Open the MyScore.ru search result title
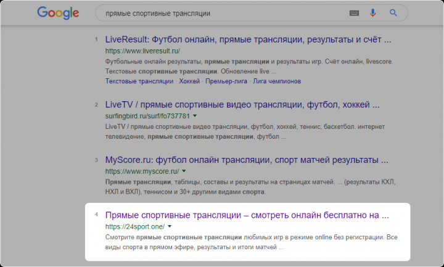 click(247, 160)
